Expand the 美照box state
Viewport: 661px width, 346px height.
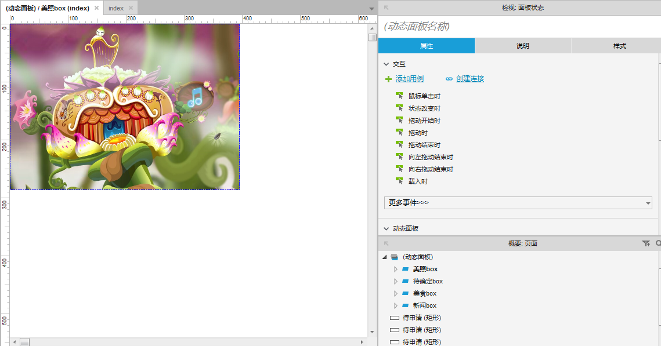[395, 269]
